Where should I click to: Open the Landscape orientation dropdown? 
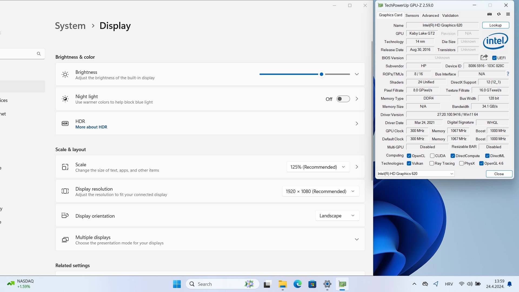click(337, 215)
